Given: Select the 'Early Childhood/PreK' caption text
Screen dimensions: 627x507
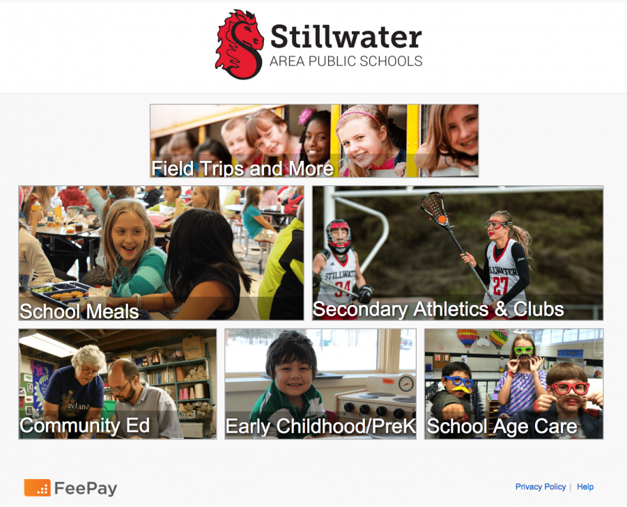Looking at the screenshot, I should pos(320,426).
